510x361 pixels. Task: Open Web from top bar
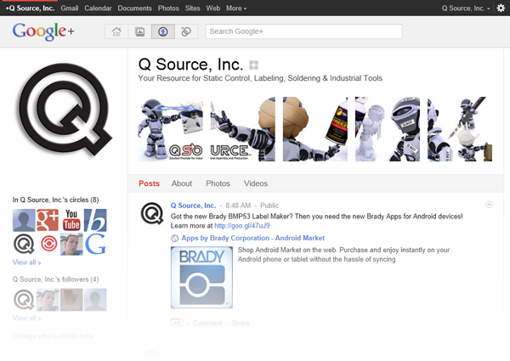tap(213, 8)
